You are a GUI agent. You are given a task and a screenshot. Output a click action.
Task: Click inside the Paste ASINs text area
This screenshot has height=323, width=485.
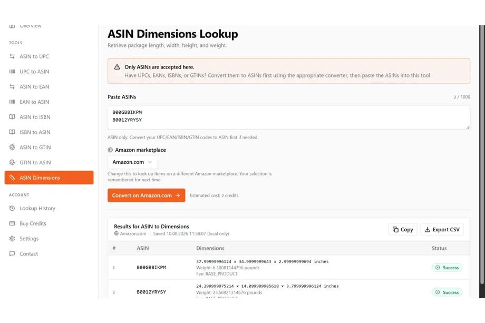coord(289,117)
